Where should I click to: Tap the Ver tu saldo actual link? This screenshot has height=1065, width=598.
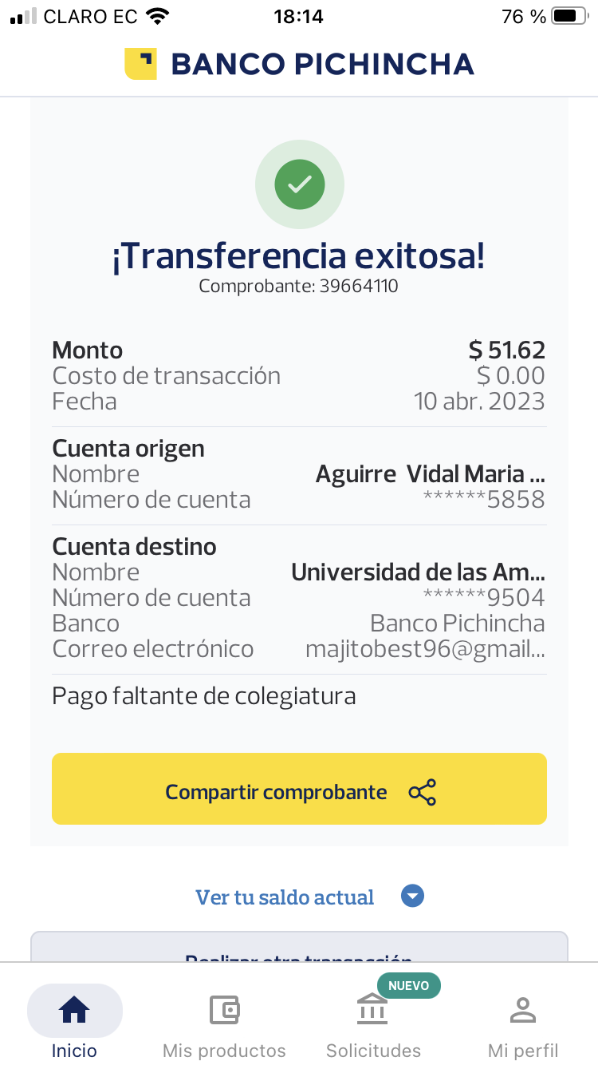click(285, 897)
